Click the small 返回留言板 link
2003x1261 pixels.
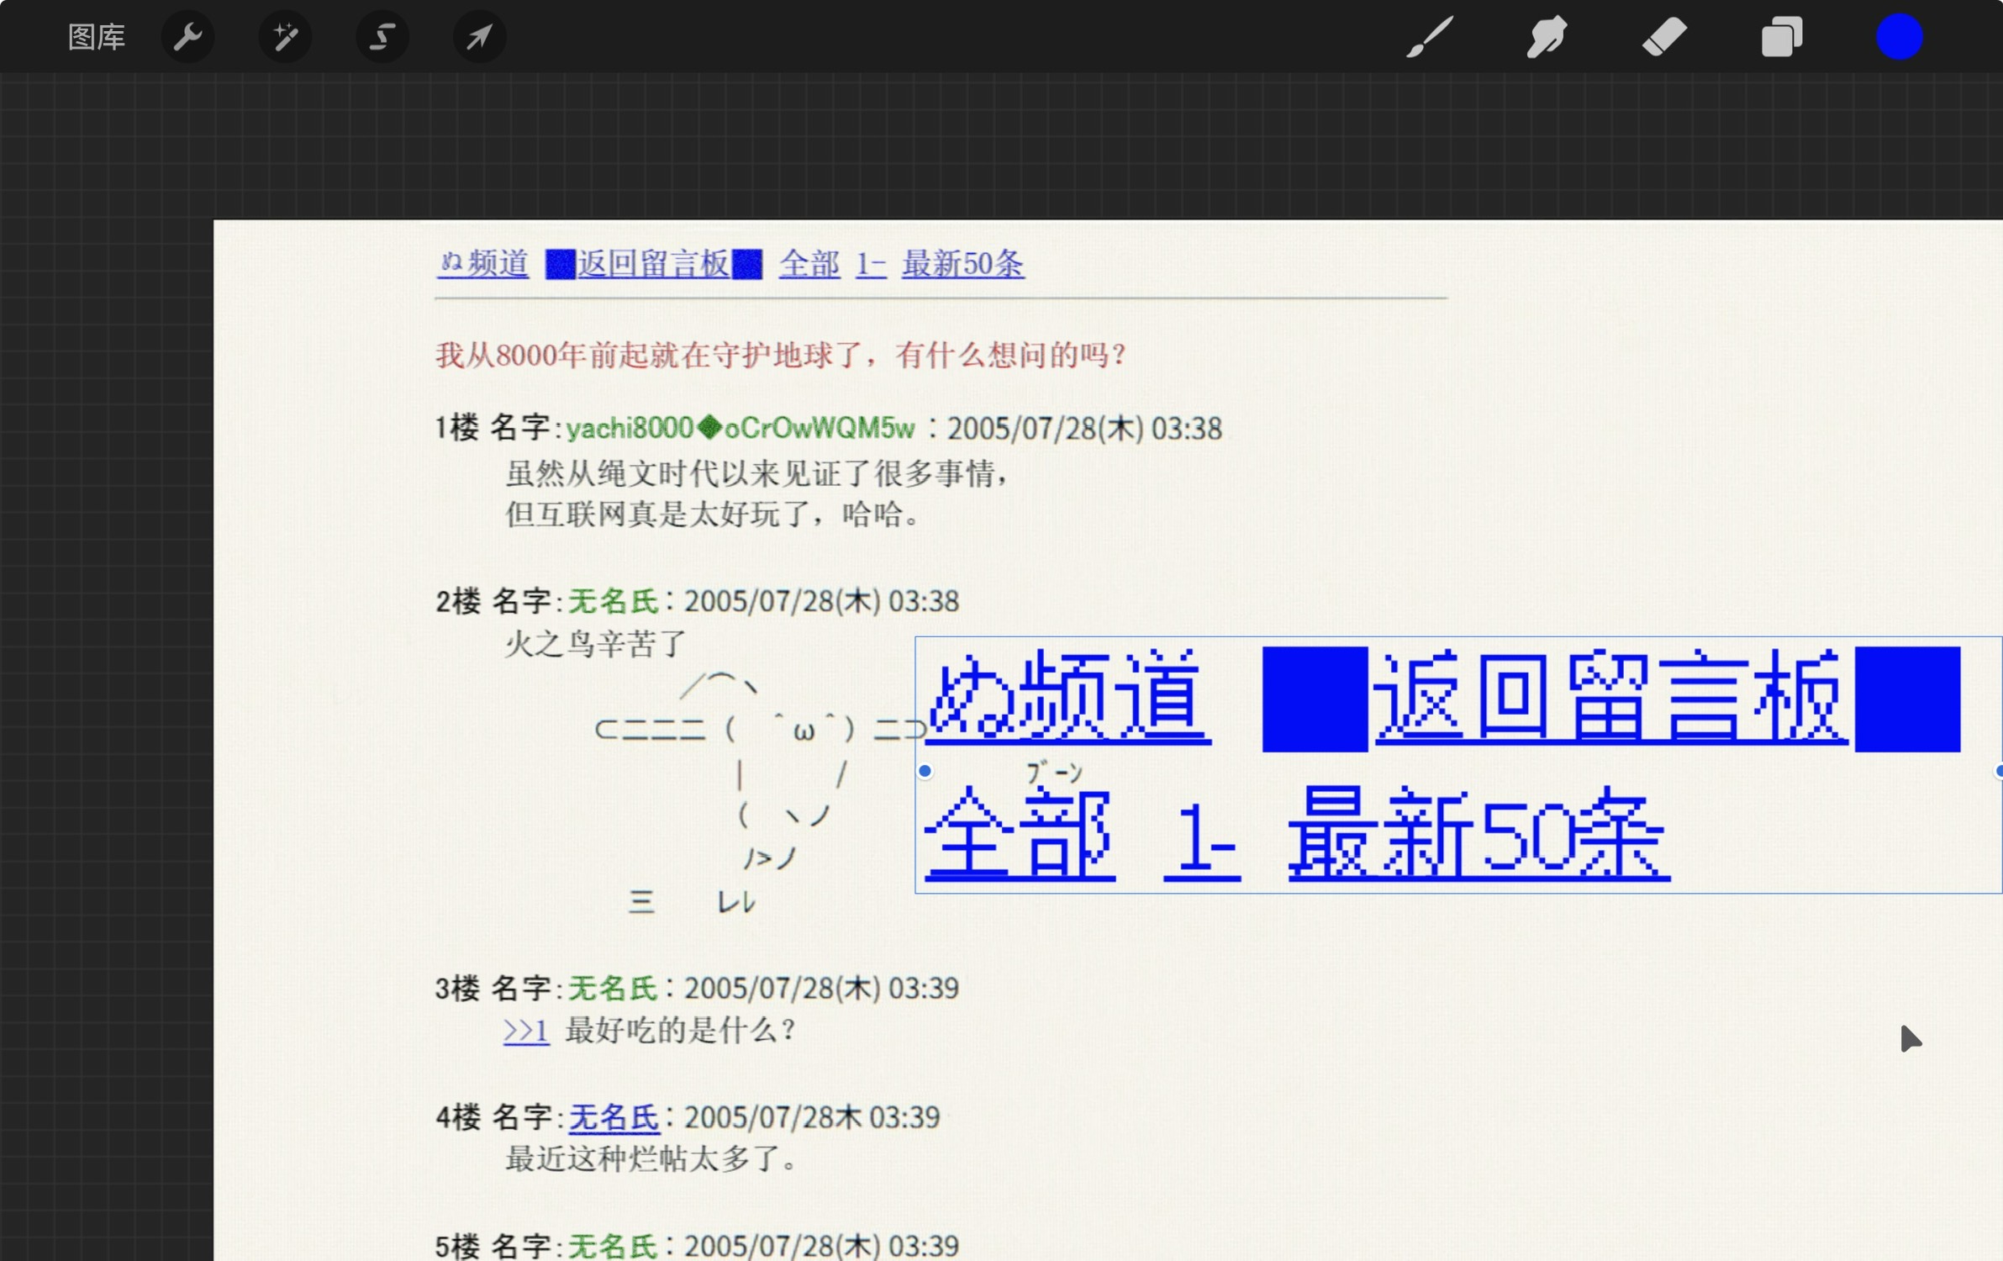pos(653,264)
